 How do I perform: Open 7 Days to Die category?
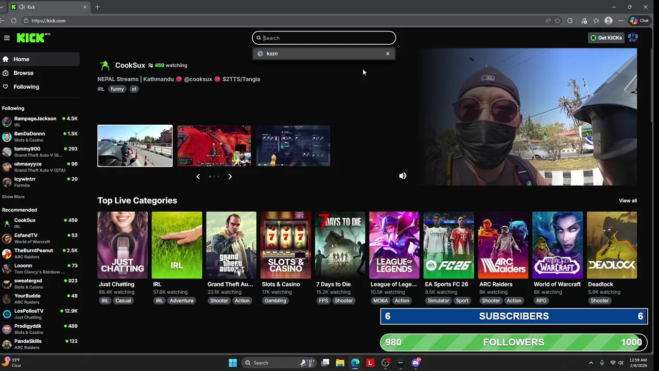click(x=340, y=245)
